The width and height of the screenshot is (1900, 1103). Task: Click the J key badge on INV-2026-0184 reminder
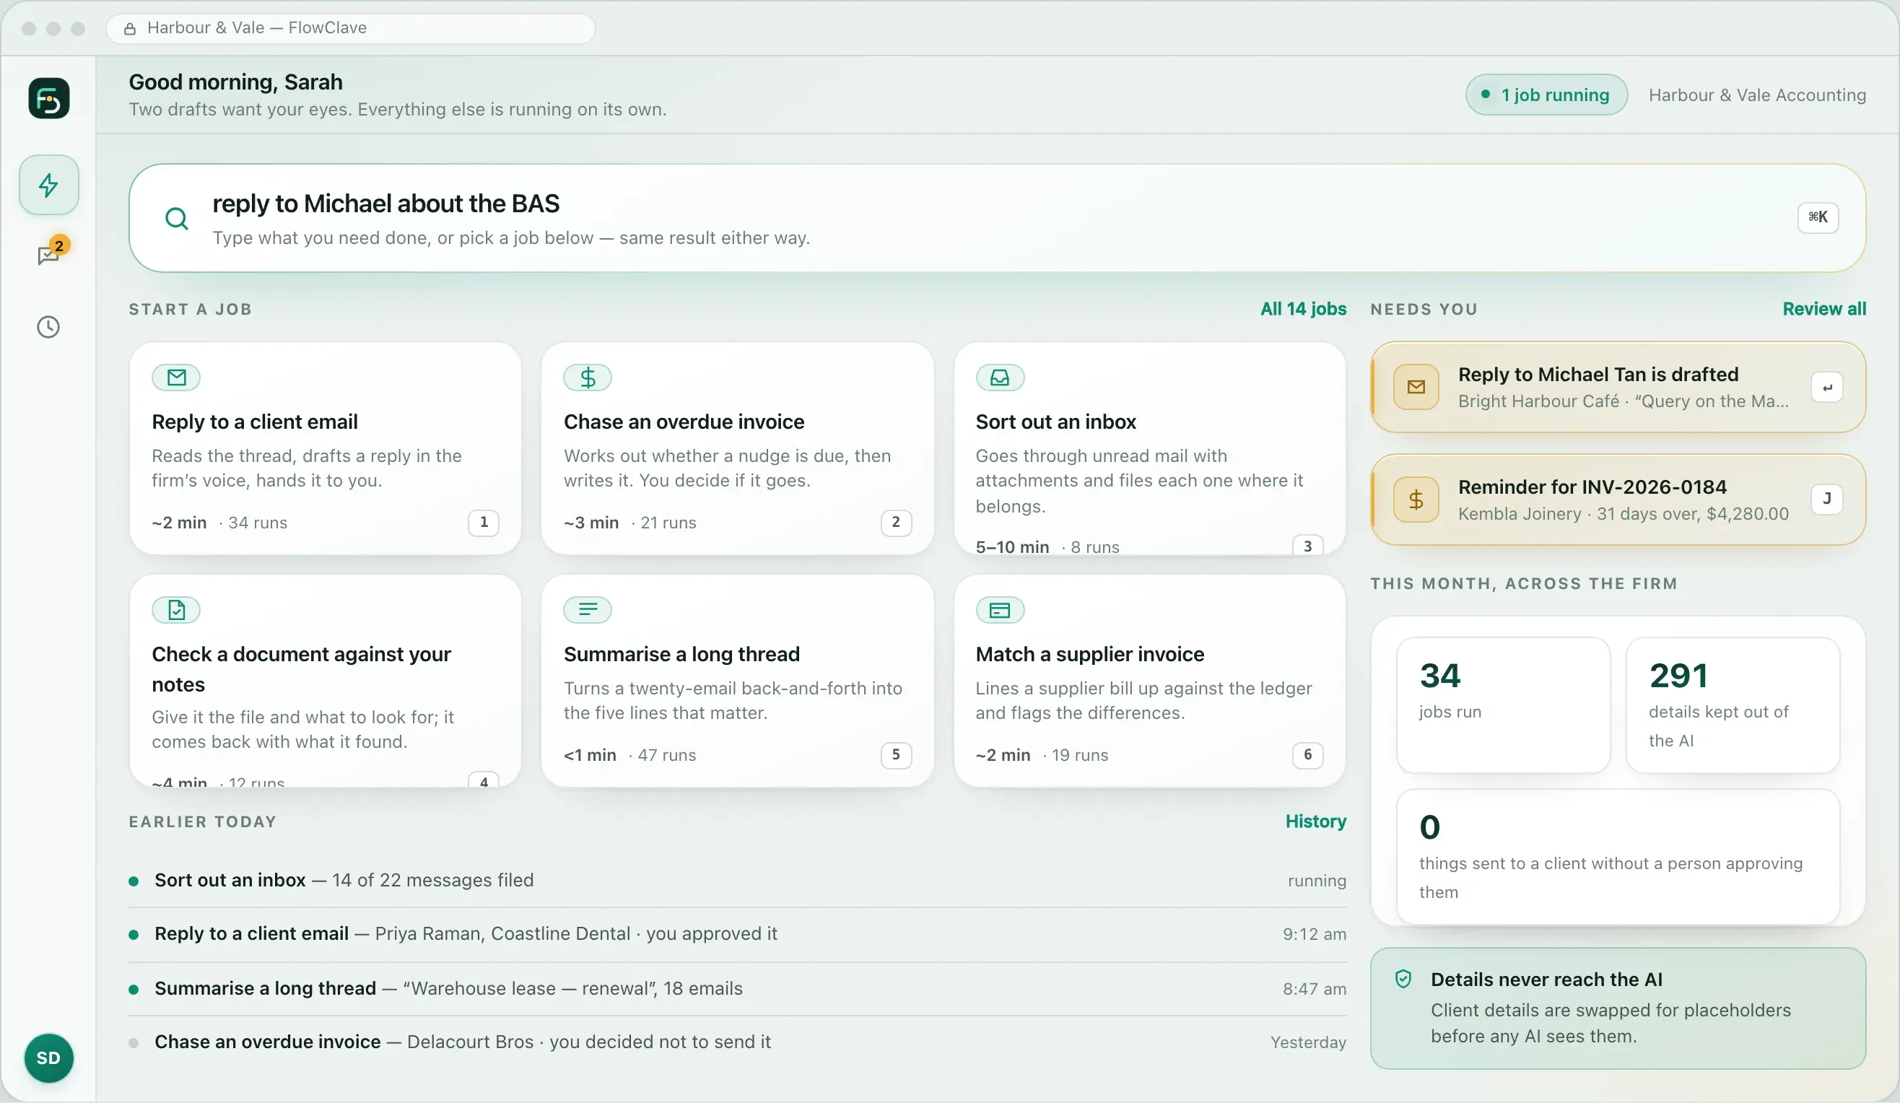tap(1827, 499)
